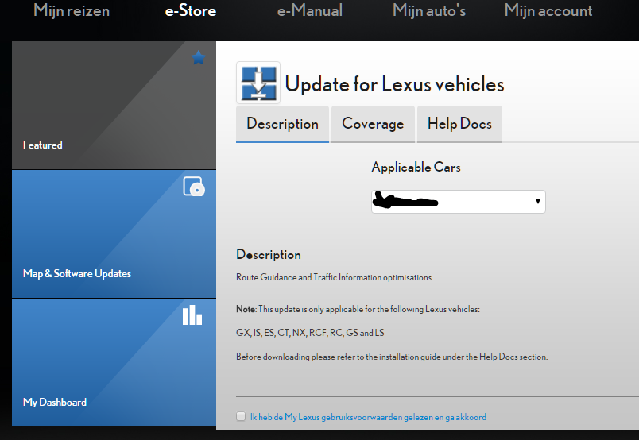Click the 'Description' section heading text

pyautogui.click(x=269, y=255)
